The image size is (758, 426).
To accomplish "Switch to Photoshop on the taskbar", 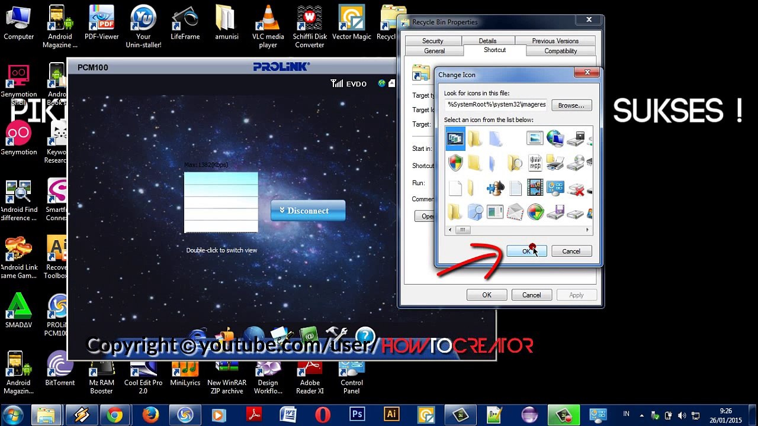I will 357,415.
